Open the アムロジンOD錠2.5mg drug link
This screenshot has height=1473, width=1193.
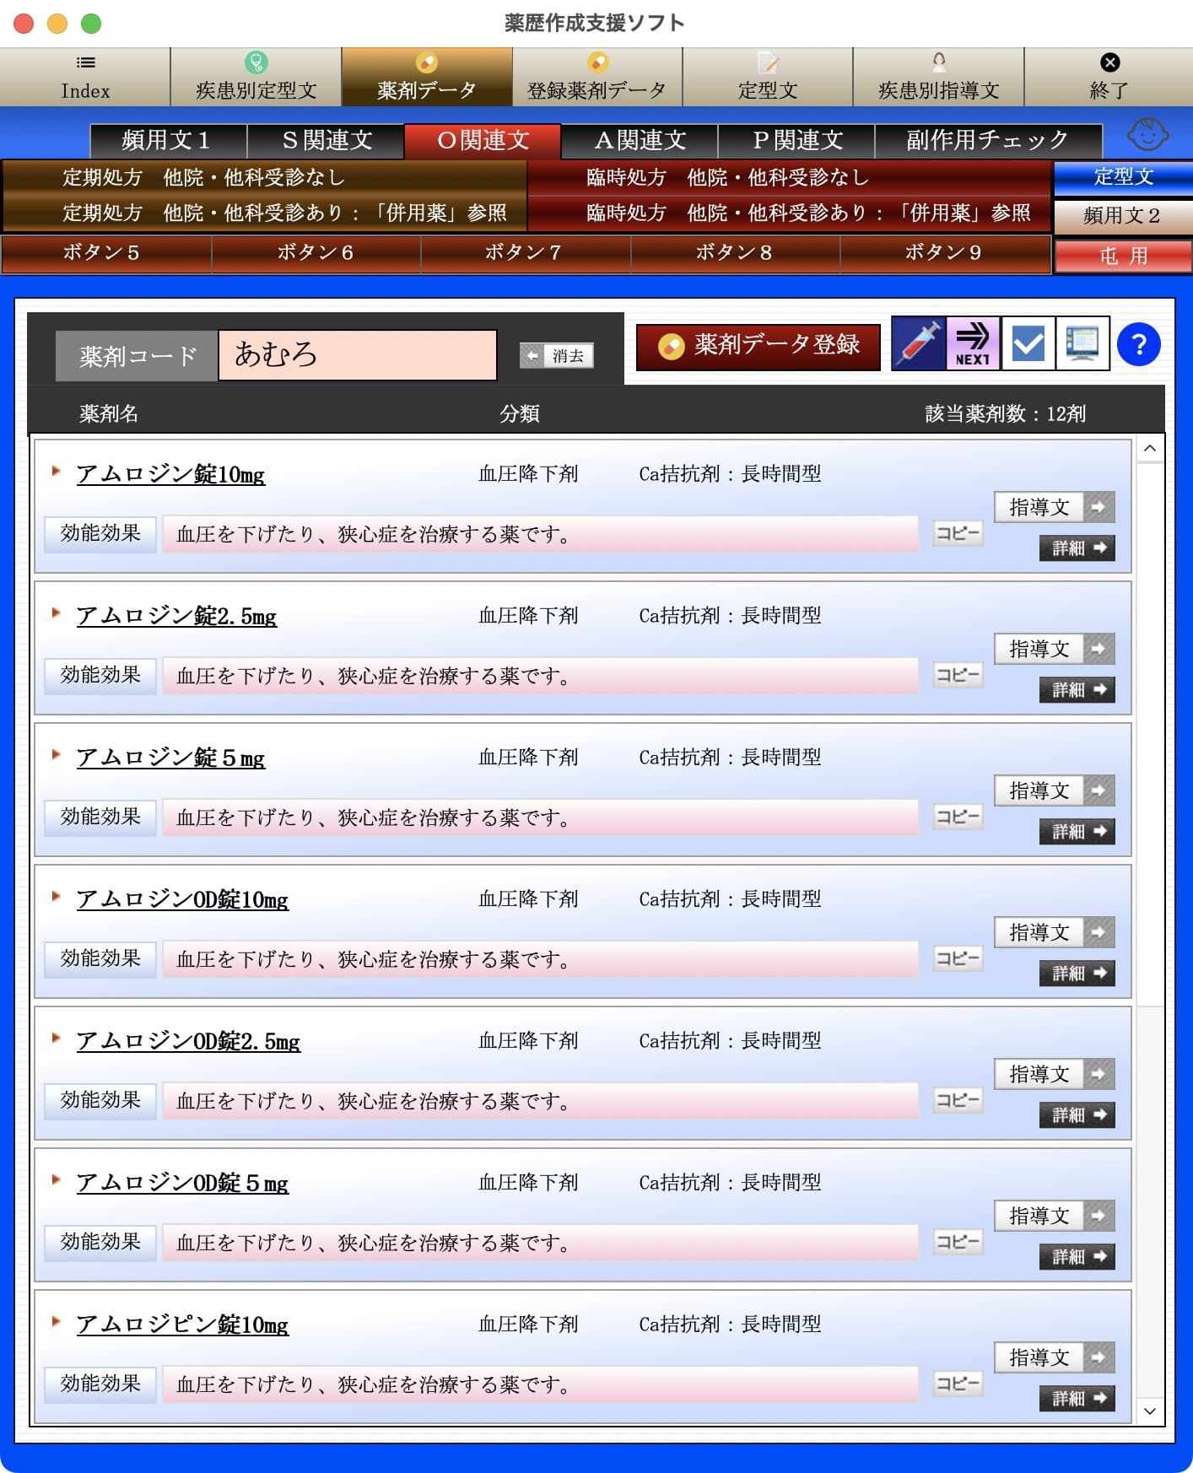(188, 1041)
